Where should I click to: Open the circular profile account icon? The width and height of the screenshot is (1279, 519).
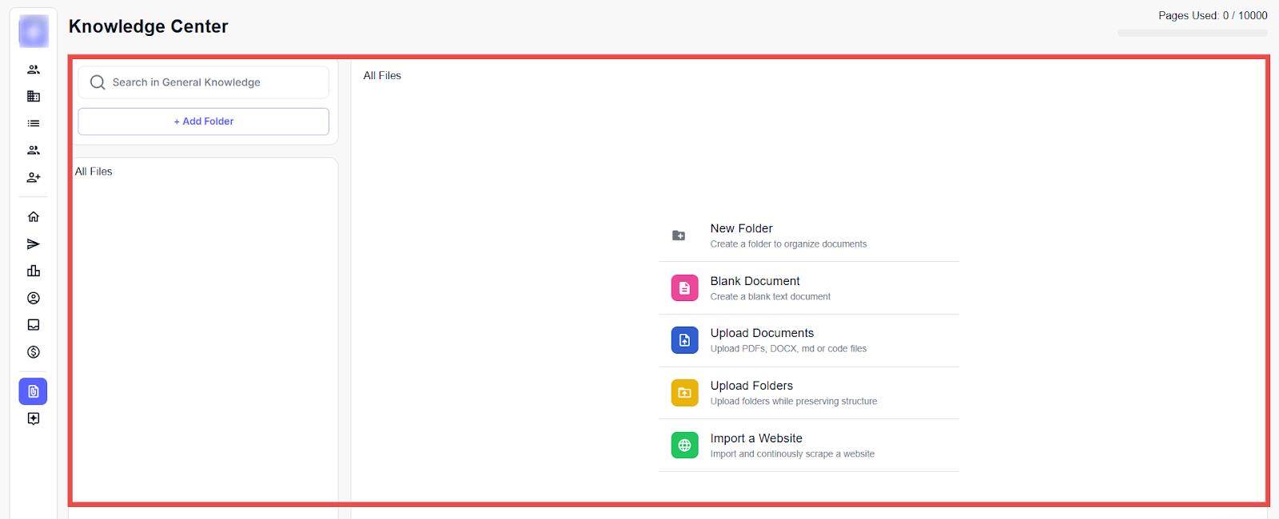34,298
